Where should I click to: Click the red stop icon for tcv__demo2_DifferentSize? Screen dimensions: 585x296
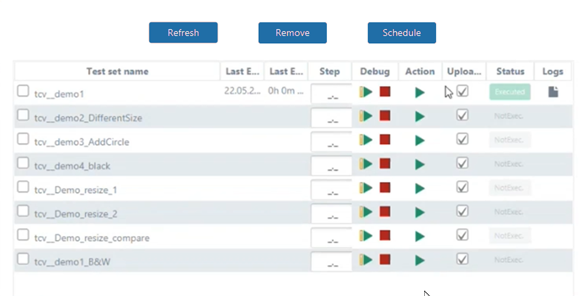[385, 116]
